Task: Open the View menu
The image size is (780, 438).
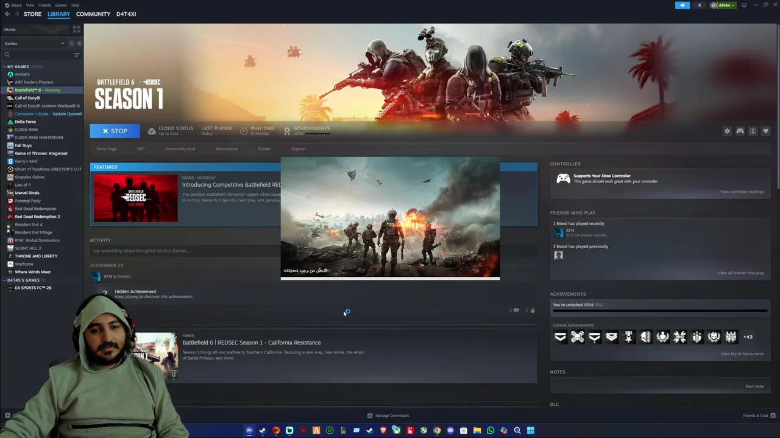Action: (x=30, y=5)
